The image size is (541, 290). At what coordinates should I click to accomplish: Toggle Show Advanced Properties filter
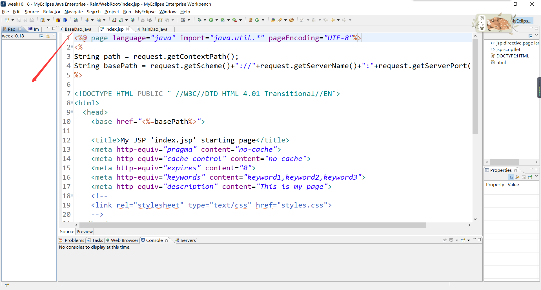[517, 177]
